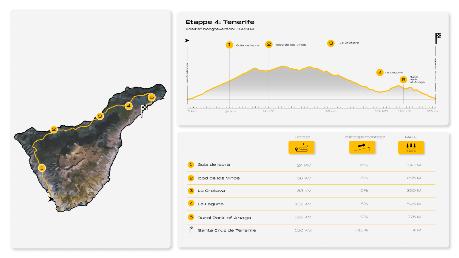Click the 0 km axis label
The height and width of the screenshot is (258, 459).
[x=192, y=111]
